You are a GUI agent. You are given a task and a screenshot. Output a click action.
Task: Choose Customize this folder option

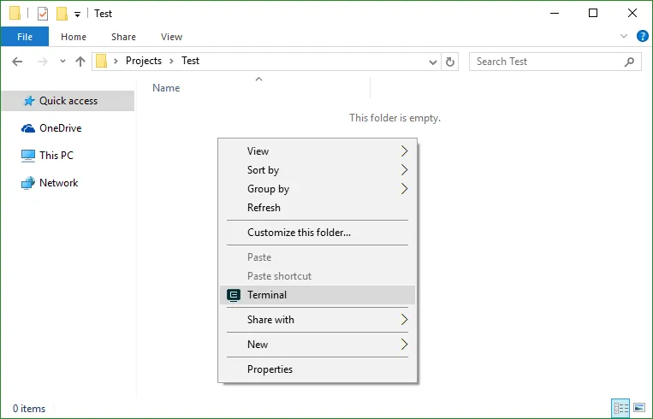click(x=299, y=233)
